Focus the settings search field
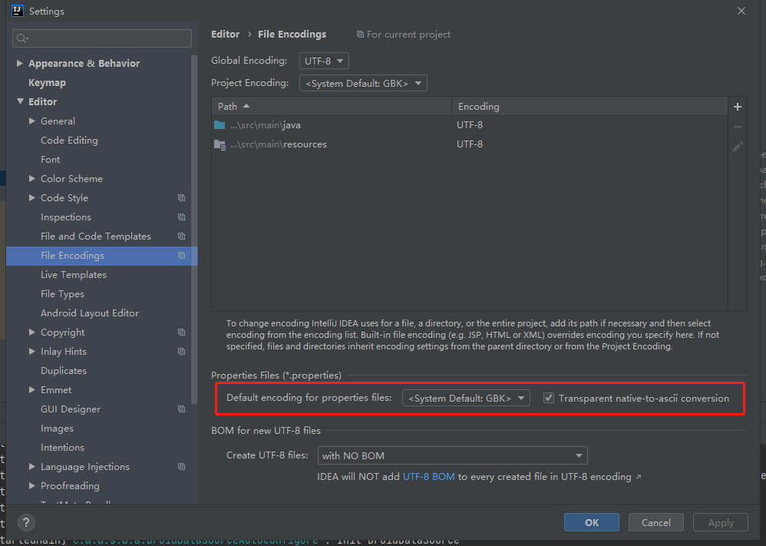 point(102,38)
